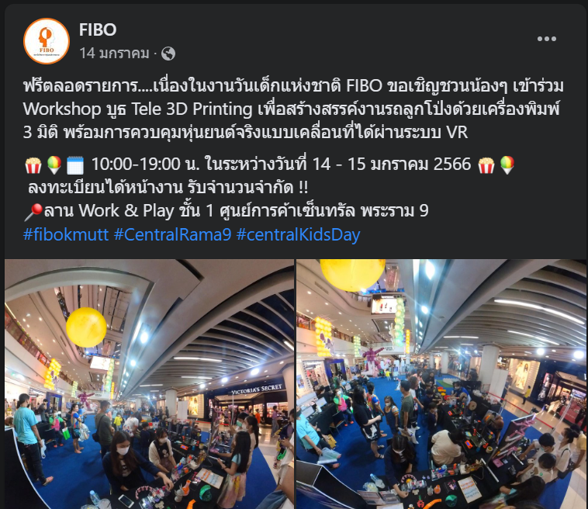Click the red pushpin location emoji
Viewport: 588px width, 509px height.
(33, 212)
